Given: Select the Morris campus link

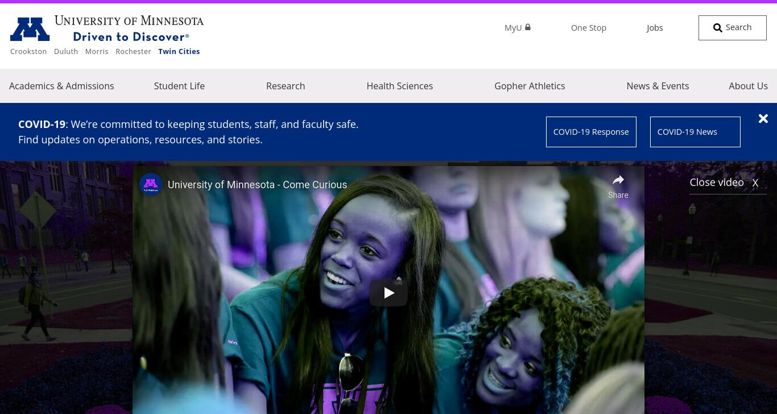Looking at the screenshot, I should click(x=97, y=51).
